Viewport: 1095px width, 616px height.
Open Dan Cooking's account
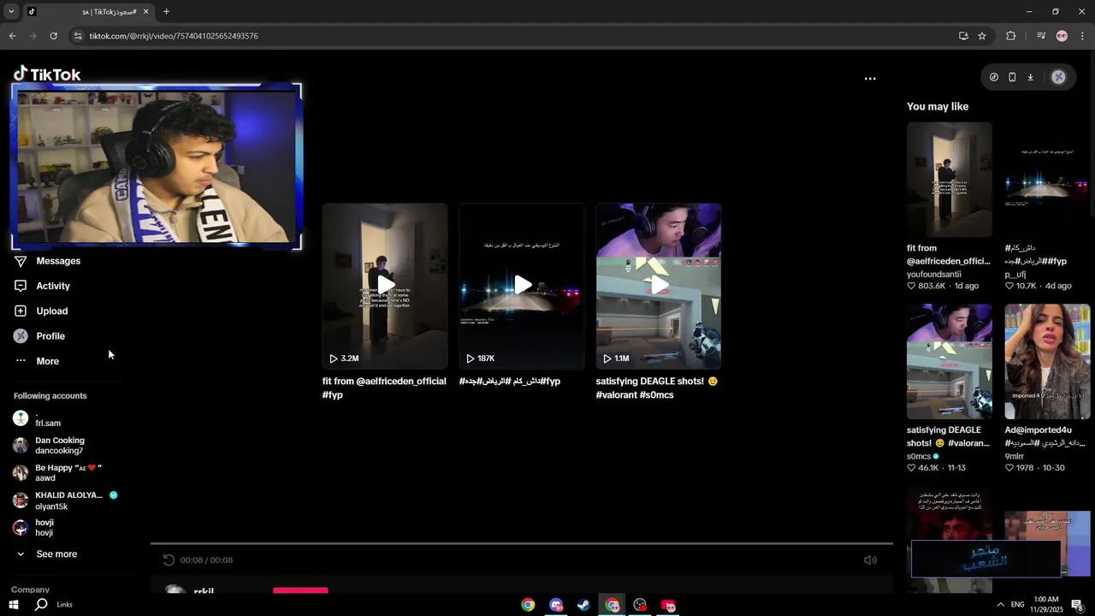coord(50,446)
